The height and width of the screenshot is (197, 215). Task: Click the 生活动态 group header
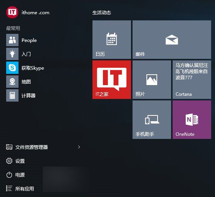pyautogui.click(x=102, y=13)
